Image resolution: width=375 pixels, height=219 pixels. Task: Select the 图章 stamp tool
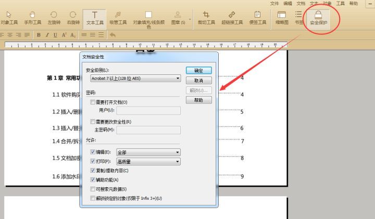coord(178,18)
